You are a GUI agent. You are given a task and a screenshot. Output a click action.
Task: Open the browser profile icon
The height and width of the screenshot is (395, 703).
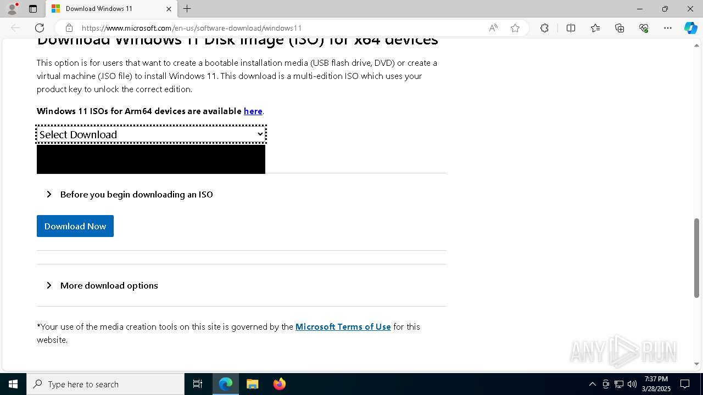(12, 9)
